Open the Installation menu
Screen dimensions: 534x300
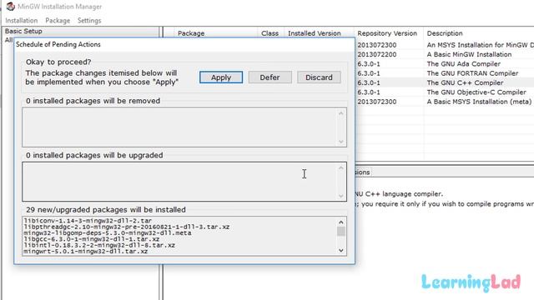(22, 20)
